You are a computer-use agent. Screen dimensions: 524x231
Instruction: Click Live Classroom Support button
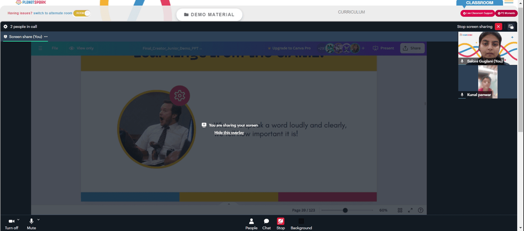point(477,13)
